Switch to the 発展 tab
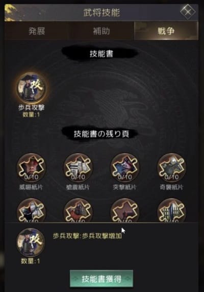Viewport: 204px width, 292px height. tap(37, 31)
